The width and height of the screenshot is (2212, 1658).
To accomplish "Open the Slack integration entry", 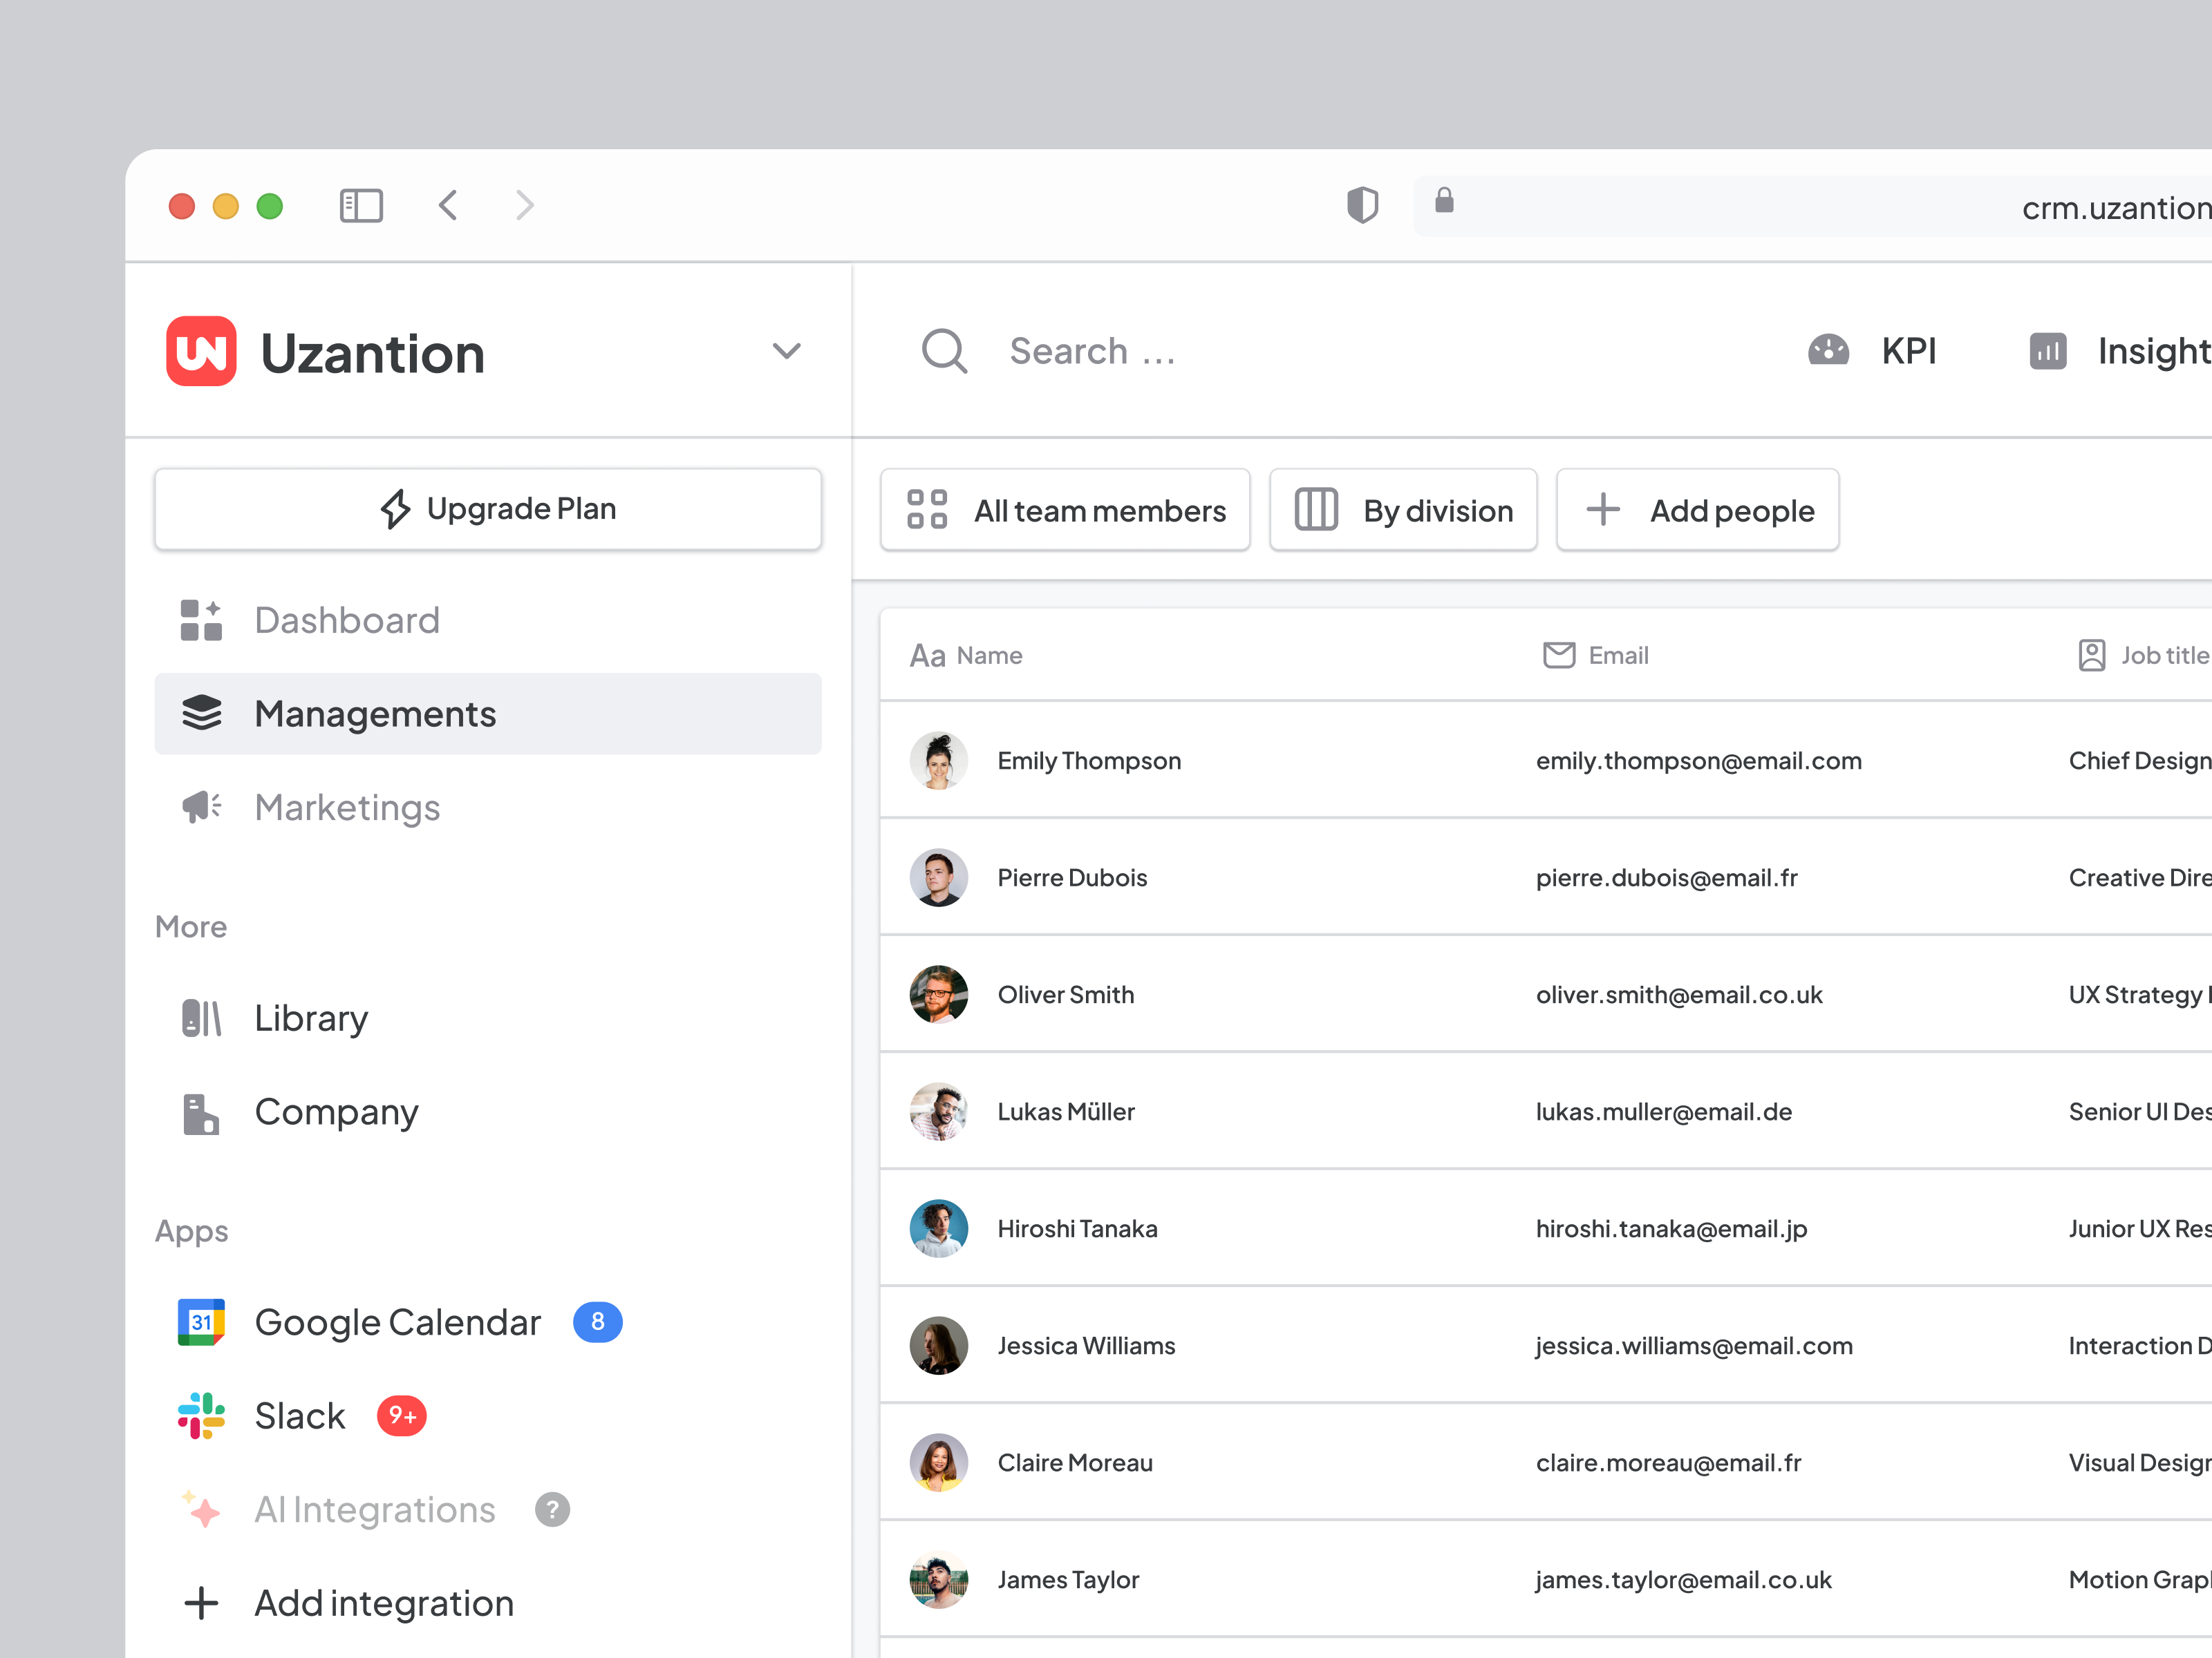I will tap(300, 1415).
